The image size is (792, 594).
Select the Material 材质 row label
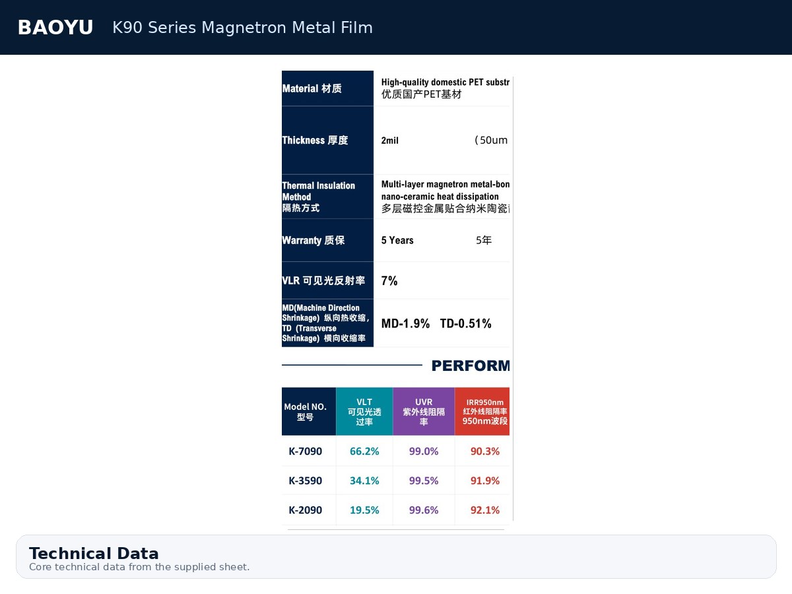tap(312, 88)
